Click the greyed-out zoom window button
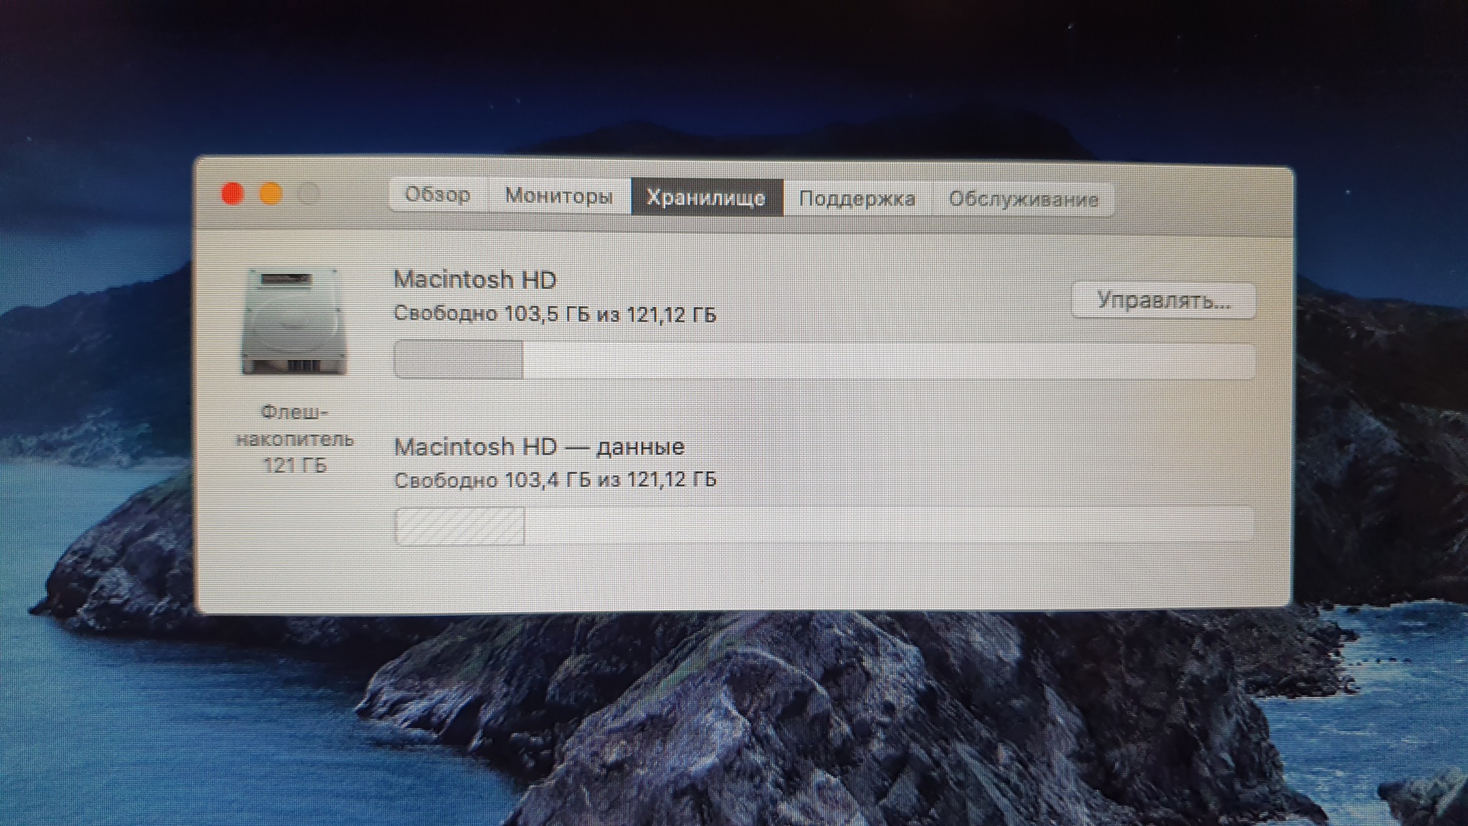Viewport: 1468px width, 826px height. (309, 194)
